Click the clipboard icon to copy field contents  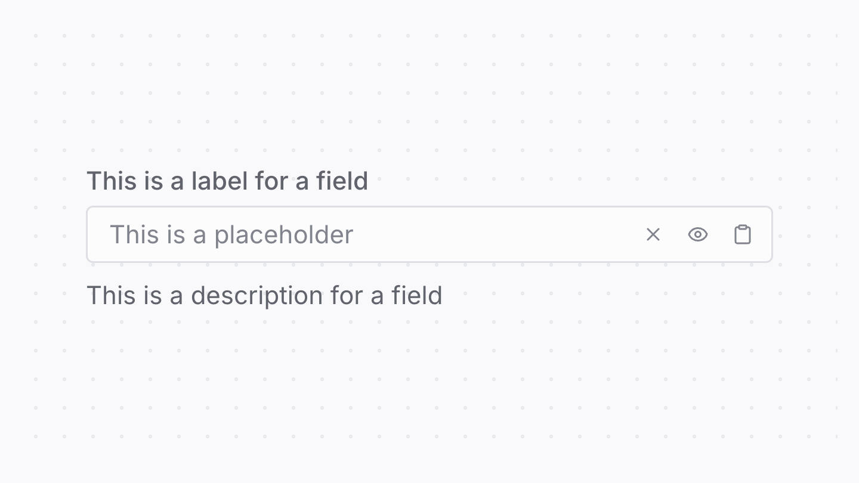point(742,234)
